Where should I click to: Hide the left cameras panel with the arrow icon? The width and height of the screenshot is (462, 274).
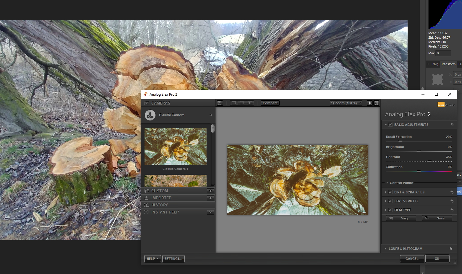point(220,103)
